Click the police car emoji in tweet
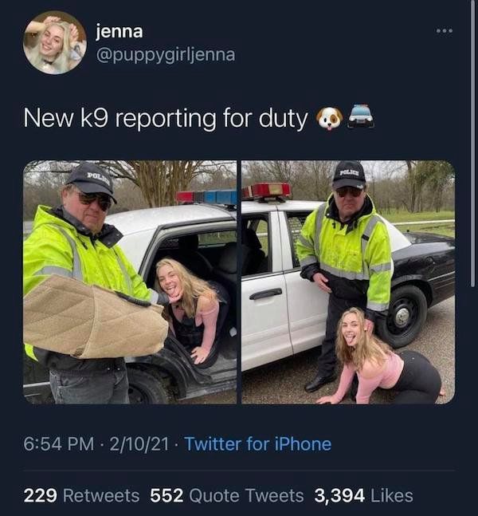478x516 pixels. (361, 116)
